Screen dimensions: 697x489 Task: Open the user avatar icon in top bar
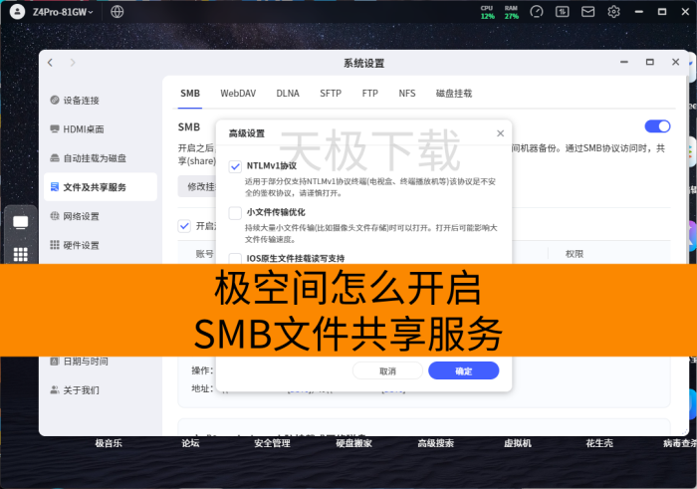(x=17, y=12)
